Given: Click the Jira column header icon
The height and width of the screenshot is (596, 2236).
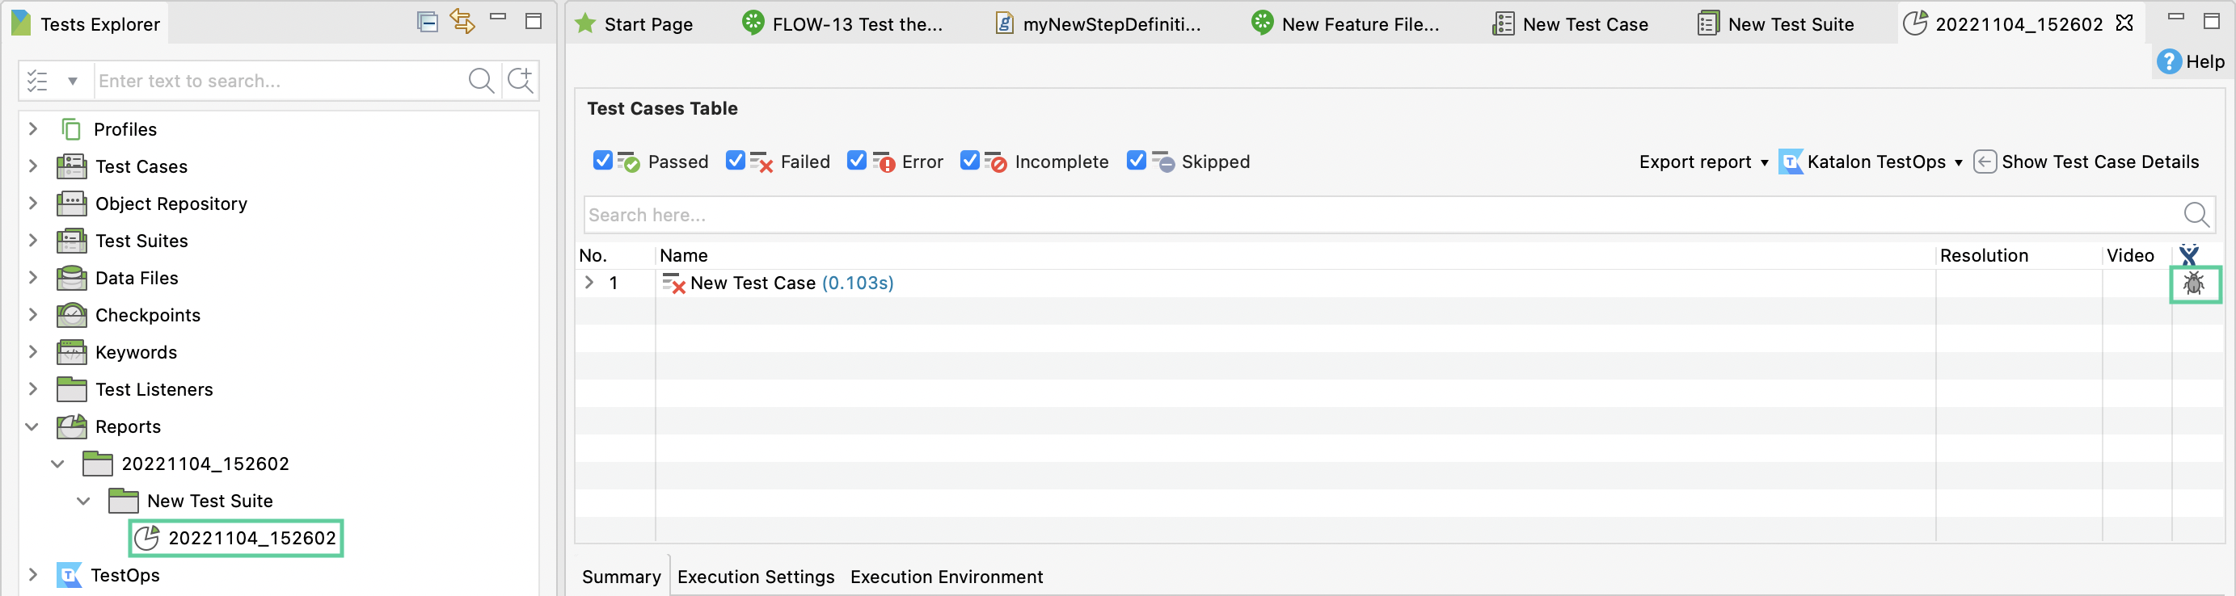Looking at the screenshot, I should 2188,255.
